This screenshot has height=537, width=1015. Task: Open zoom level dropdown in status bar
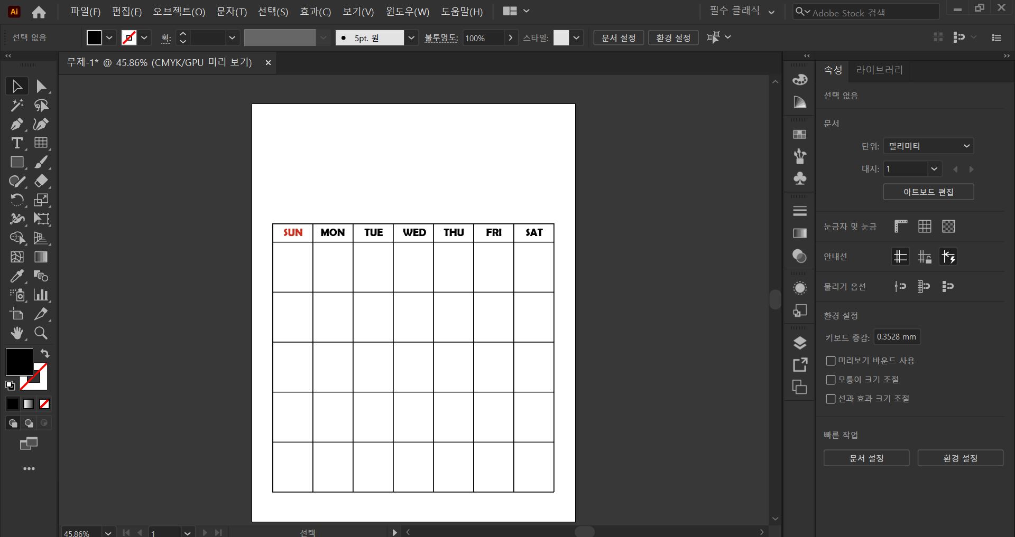click(x=108, y=533)
